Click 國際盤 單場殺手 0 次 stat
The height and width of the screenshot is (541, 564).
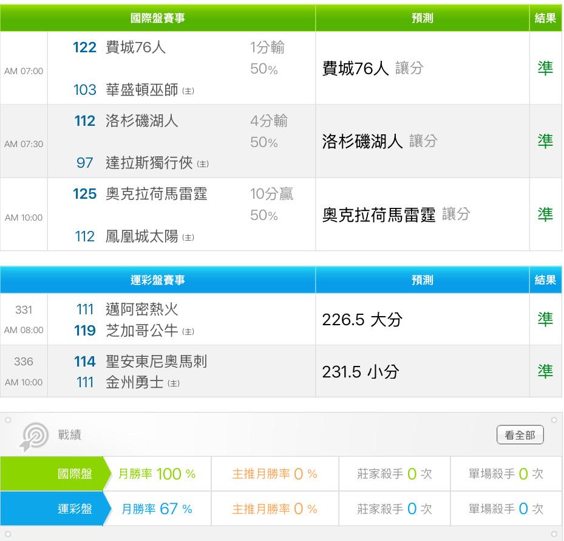(506, 474)
